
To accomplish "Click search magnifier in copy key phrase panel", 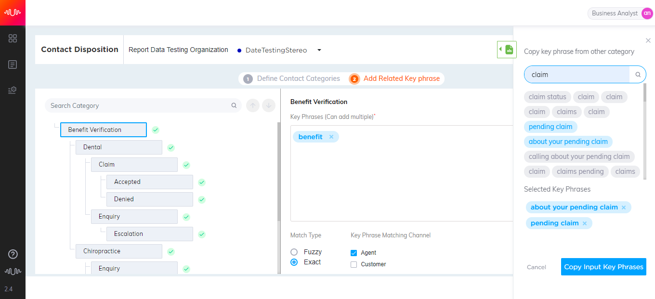I will [638, 75].
